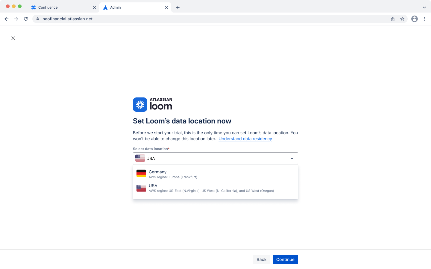The height and width of the screenshot is (269, 431).
Task: Open the browser three-dot menu
Action: point(424,19)
